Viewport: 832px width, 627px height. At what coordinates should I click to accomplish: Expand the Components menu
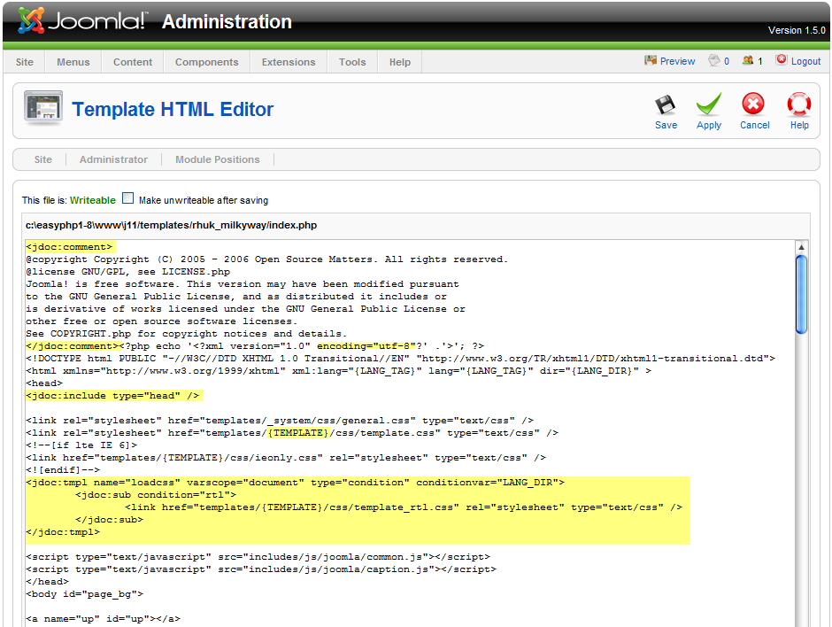tap(206, 62)
